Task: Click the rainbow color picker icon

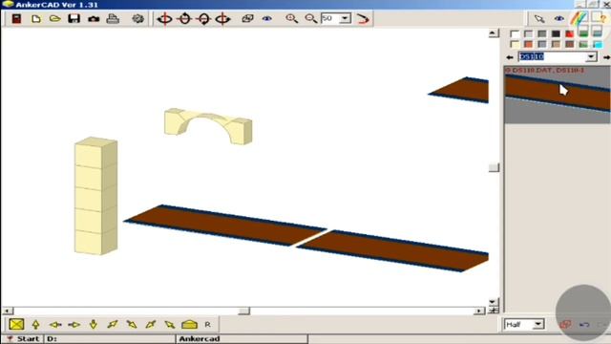Action: pyautogui.click(x=579, y=18)
